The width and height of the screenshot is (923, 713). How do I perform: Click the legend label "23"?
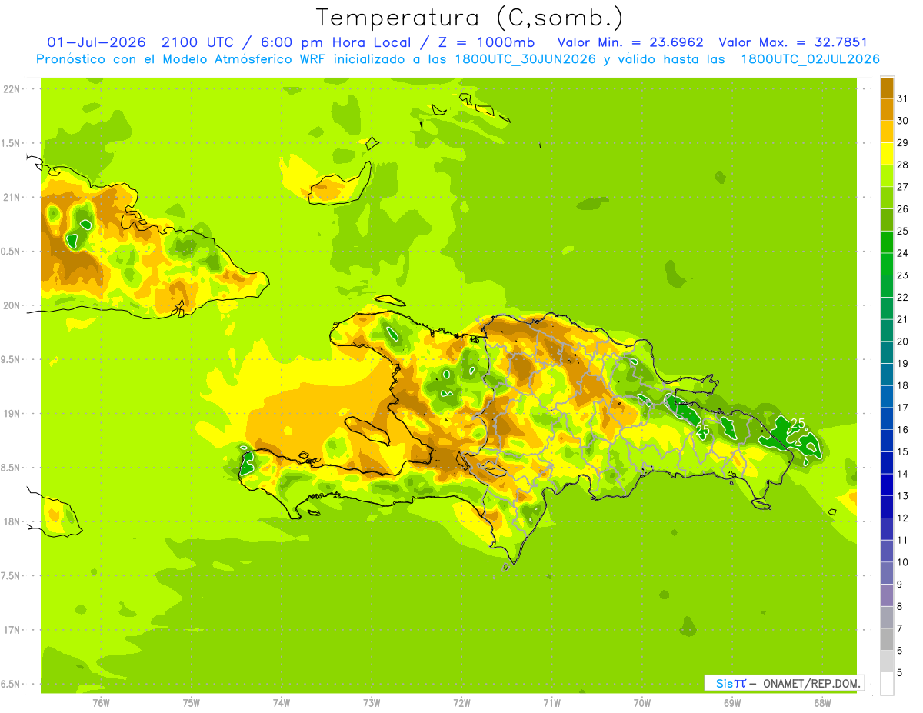903,275
